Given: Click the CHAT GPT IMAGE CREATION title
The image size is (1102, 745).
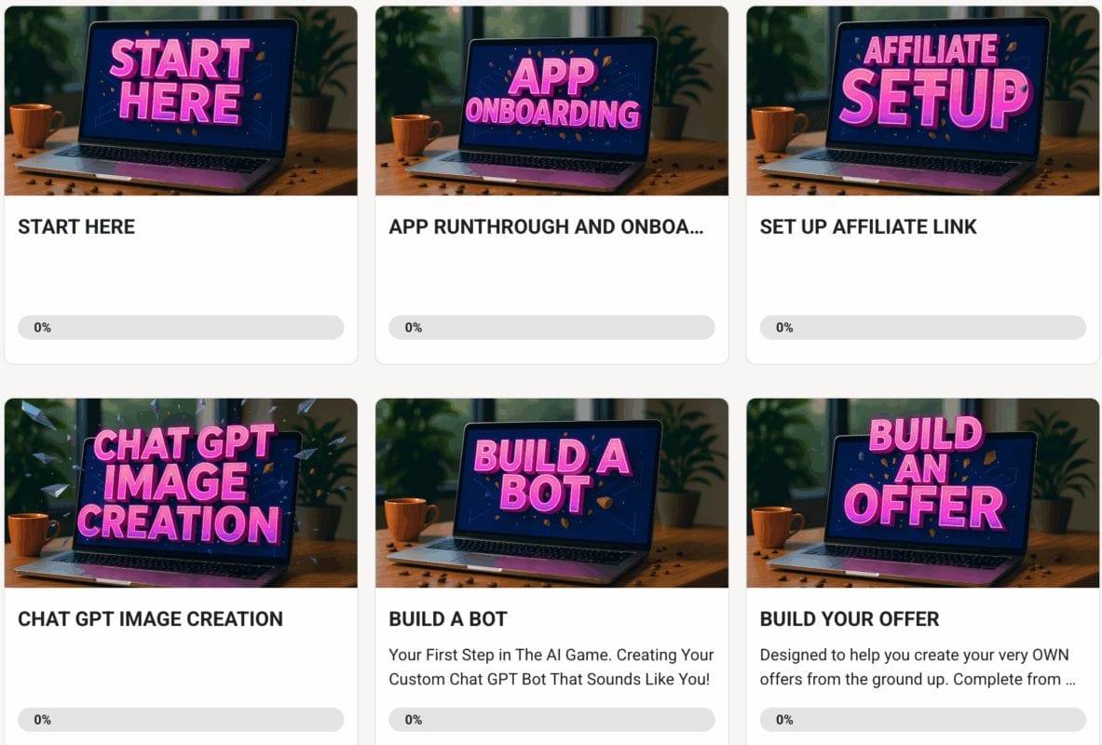Looking at the screenshot, I should [150, 619].
